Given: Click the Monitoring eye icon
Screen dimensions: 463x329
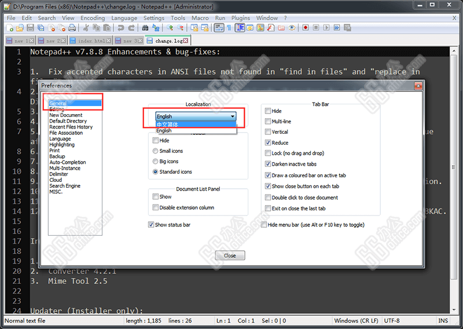Looking at the screenshot, I should coord(292,28).
